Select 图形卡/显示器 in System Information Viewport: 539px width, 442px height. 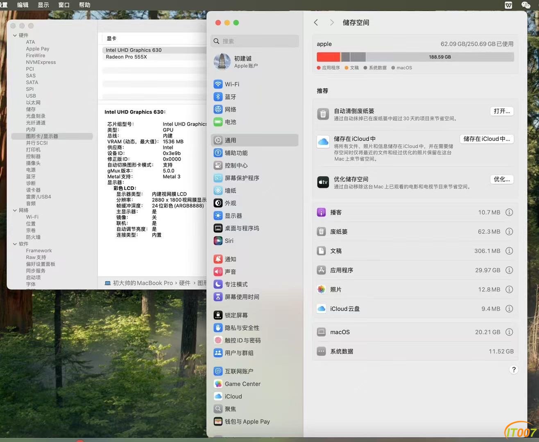[x=52, y=136]
